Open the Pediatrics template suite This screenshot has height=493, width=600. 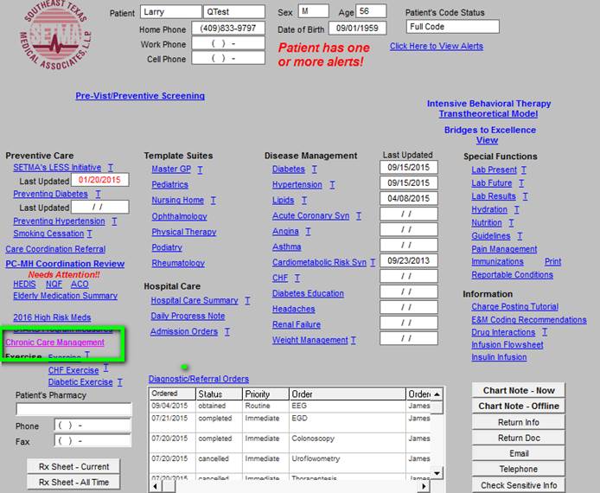(x=170, y=185)
